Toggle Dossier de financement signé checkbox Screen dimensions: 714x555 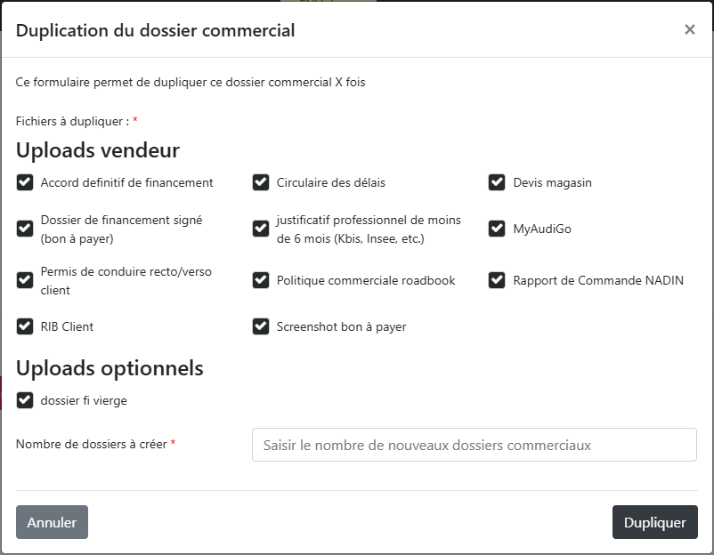pyautogui.click(x=25, y=229)
